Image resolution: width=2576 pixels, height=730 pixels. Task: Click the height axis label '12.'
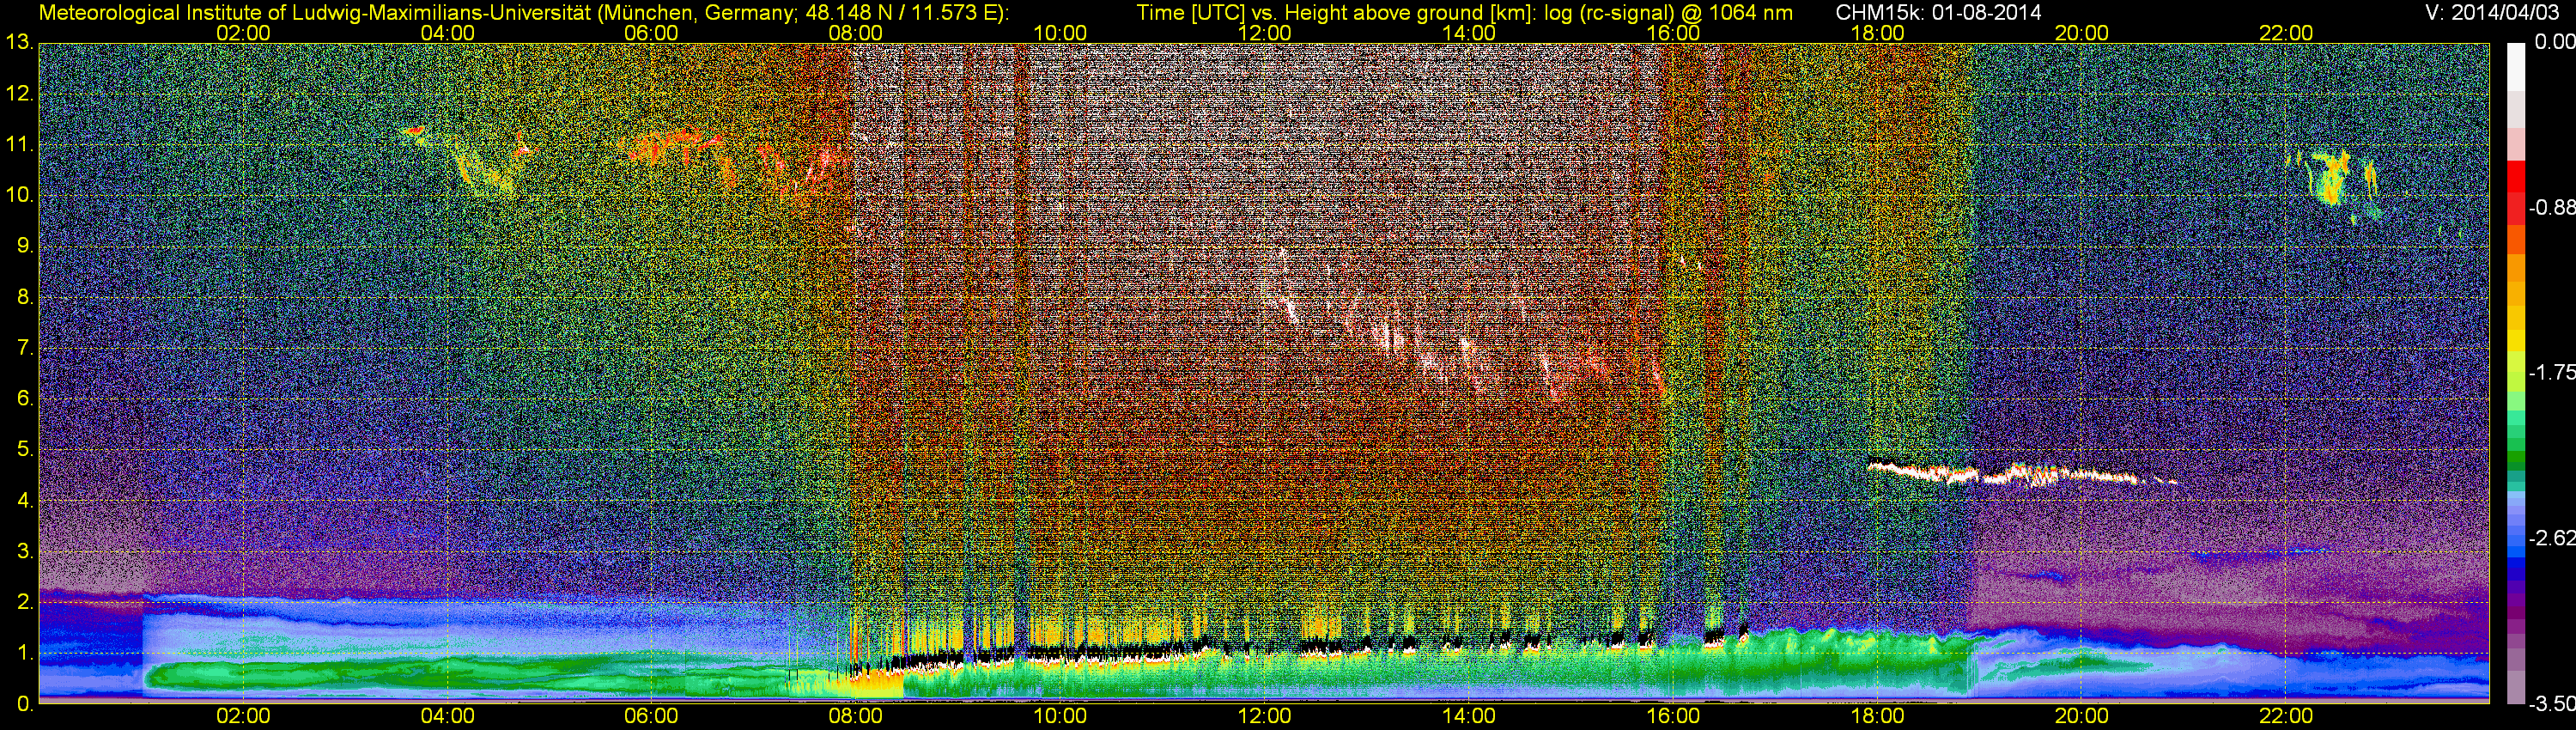[x=20, y=94]
